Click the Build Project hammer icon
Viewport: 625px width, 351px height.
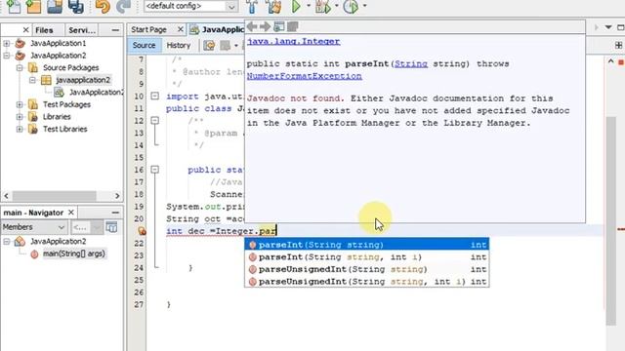(252, 7)
